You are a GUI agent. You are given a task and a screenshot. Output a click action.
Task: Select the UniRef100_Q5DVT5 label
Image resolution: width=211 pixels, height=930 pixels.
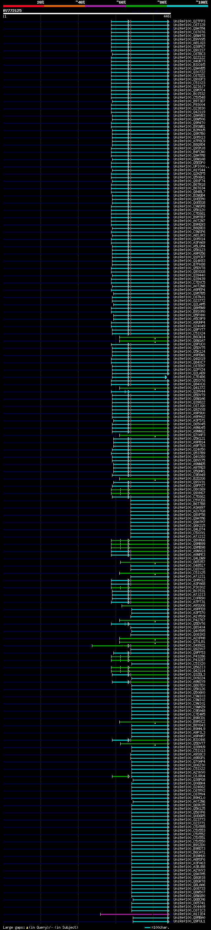coord(189,348)
